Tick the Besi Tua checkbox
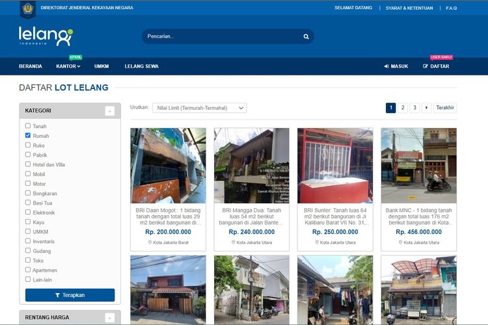Screen dimensions: 488x325 pos(28,202)
